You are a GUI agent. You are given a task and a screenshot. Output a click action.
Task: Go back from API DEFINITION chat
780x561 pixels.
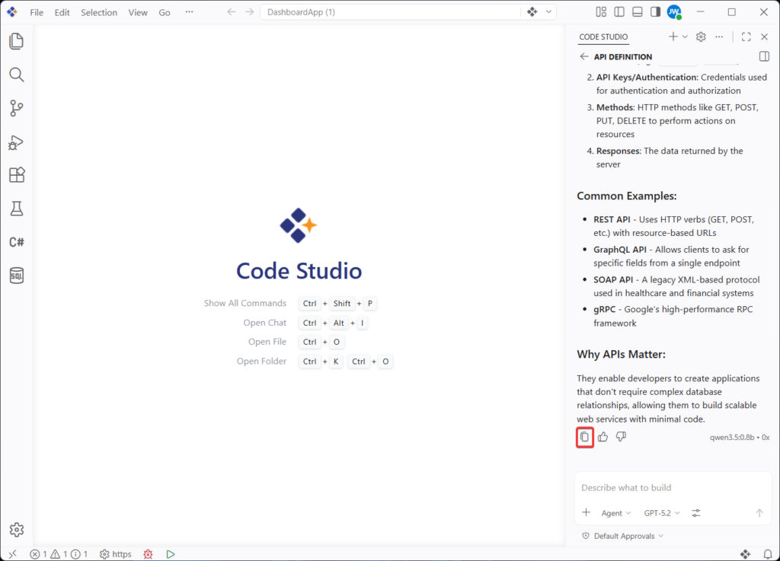pos(584,56)
